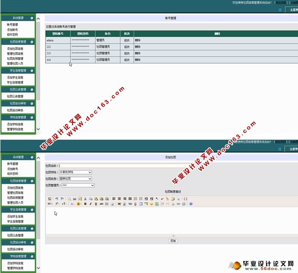Click sidebar scroll-up arrow on 添加社团 page
Image resolution: width=298 pixels, height=273 pixels.
coord(38,158)
